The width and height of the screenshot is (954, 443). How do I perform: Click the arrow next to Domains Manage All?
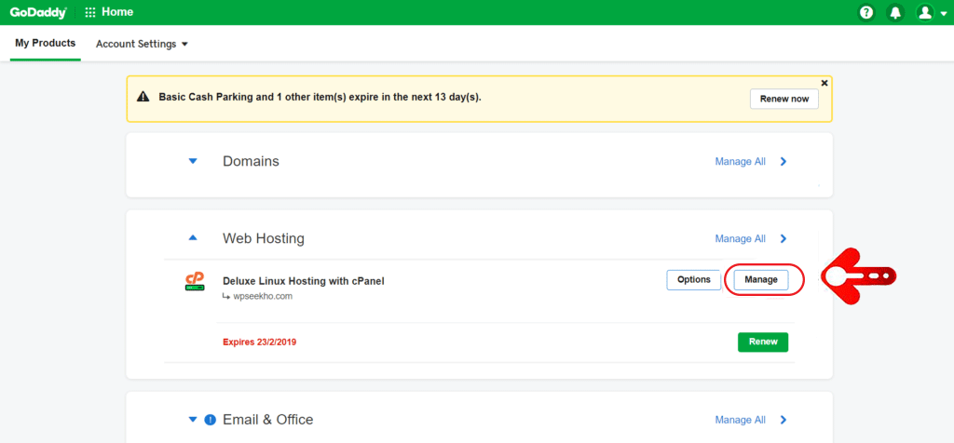click(x=784, y=162)
